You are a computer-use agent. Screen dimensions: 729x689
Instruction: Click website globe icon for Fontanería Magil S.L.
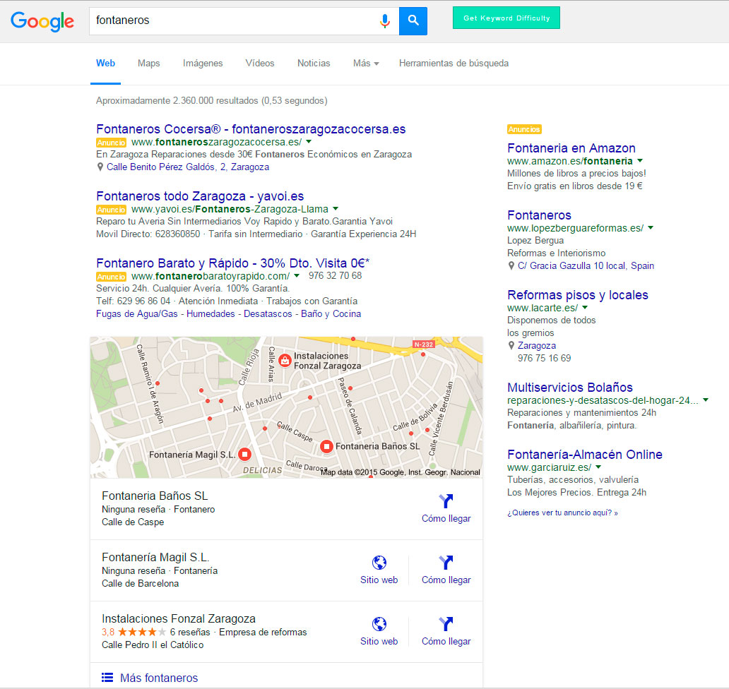pyautogui.click(x=379, y=563)
